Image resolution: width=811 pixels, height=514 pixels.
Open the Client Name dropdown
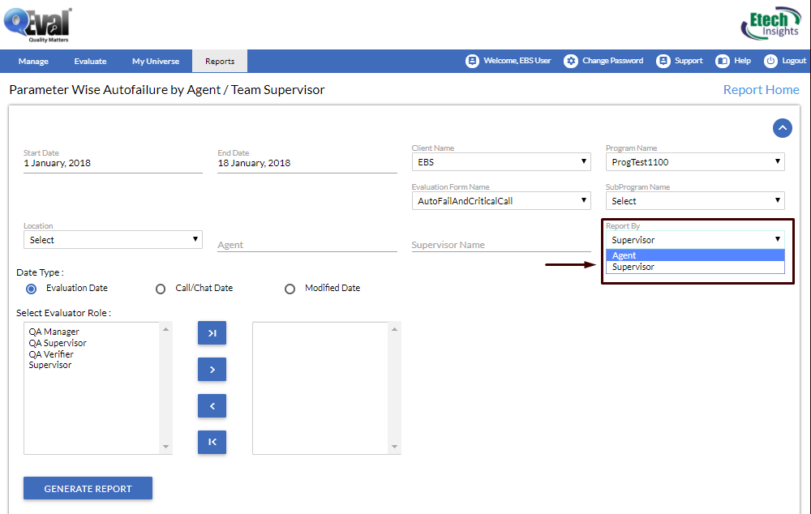point(501,162)
